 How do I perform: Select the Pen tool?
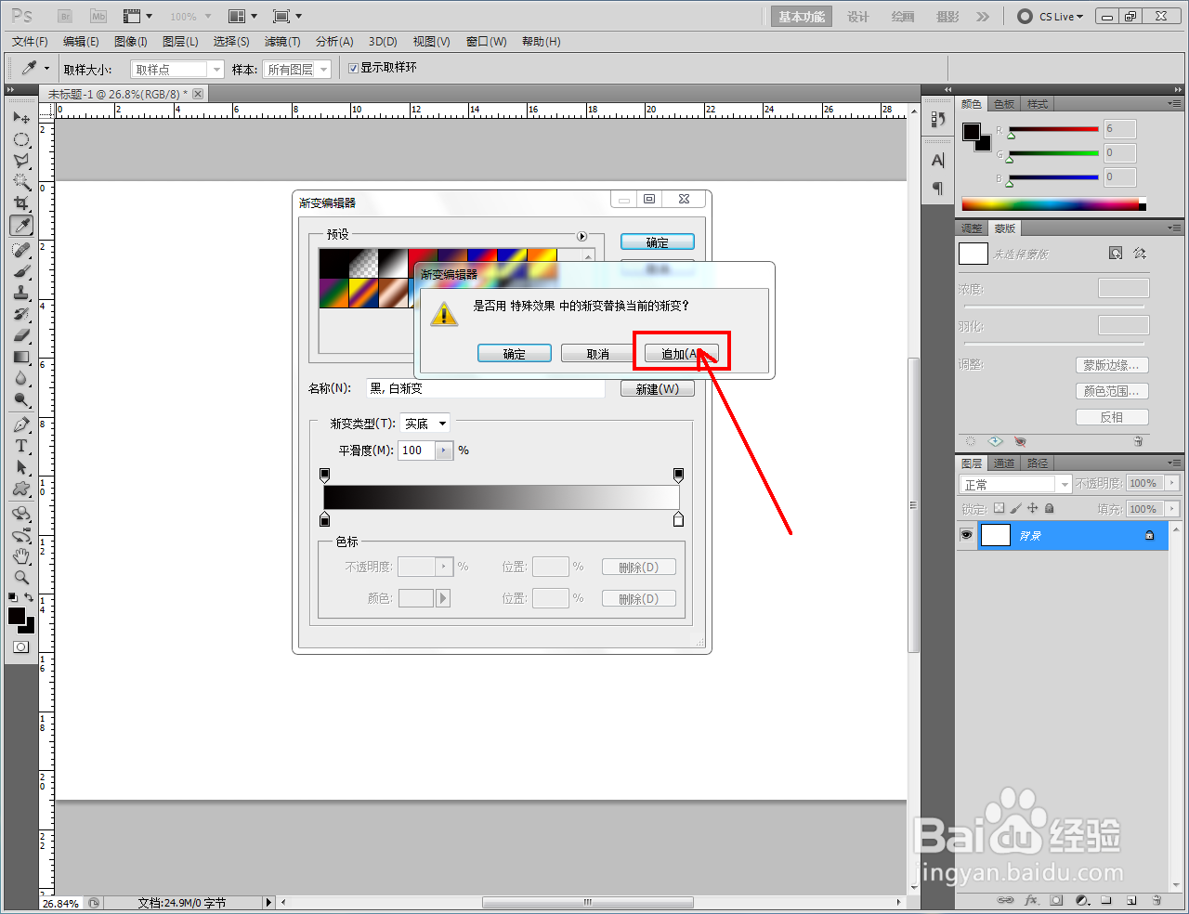click(x=21, y=424)
